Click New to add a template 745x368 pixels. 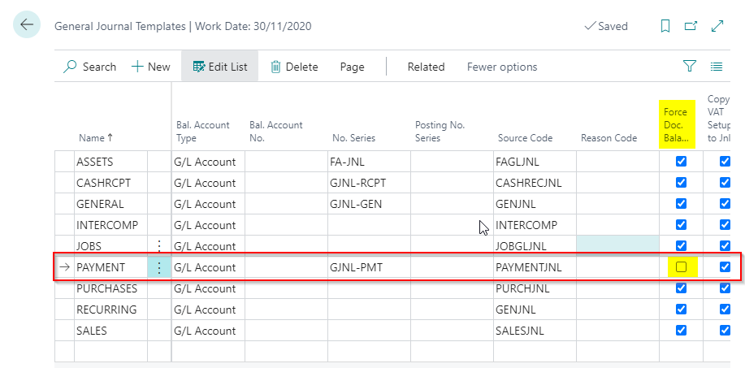150,67
